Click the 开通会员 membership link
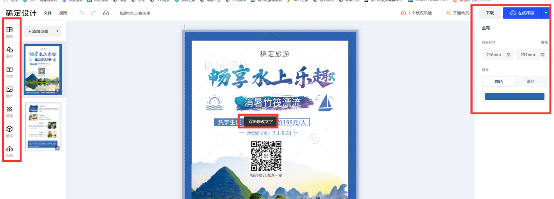Viewport: 554px width, 199px height. [457, 13]
